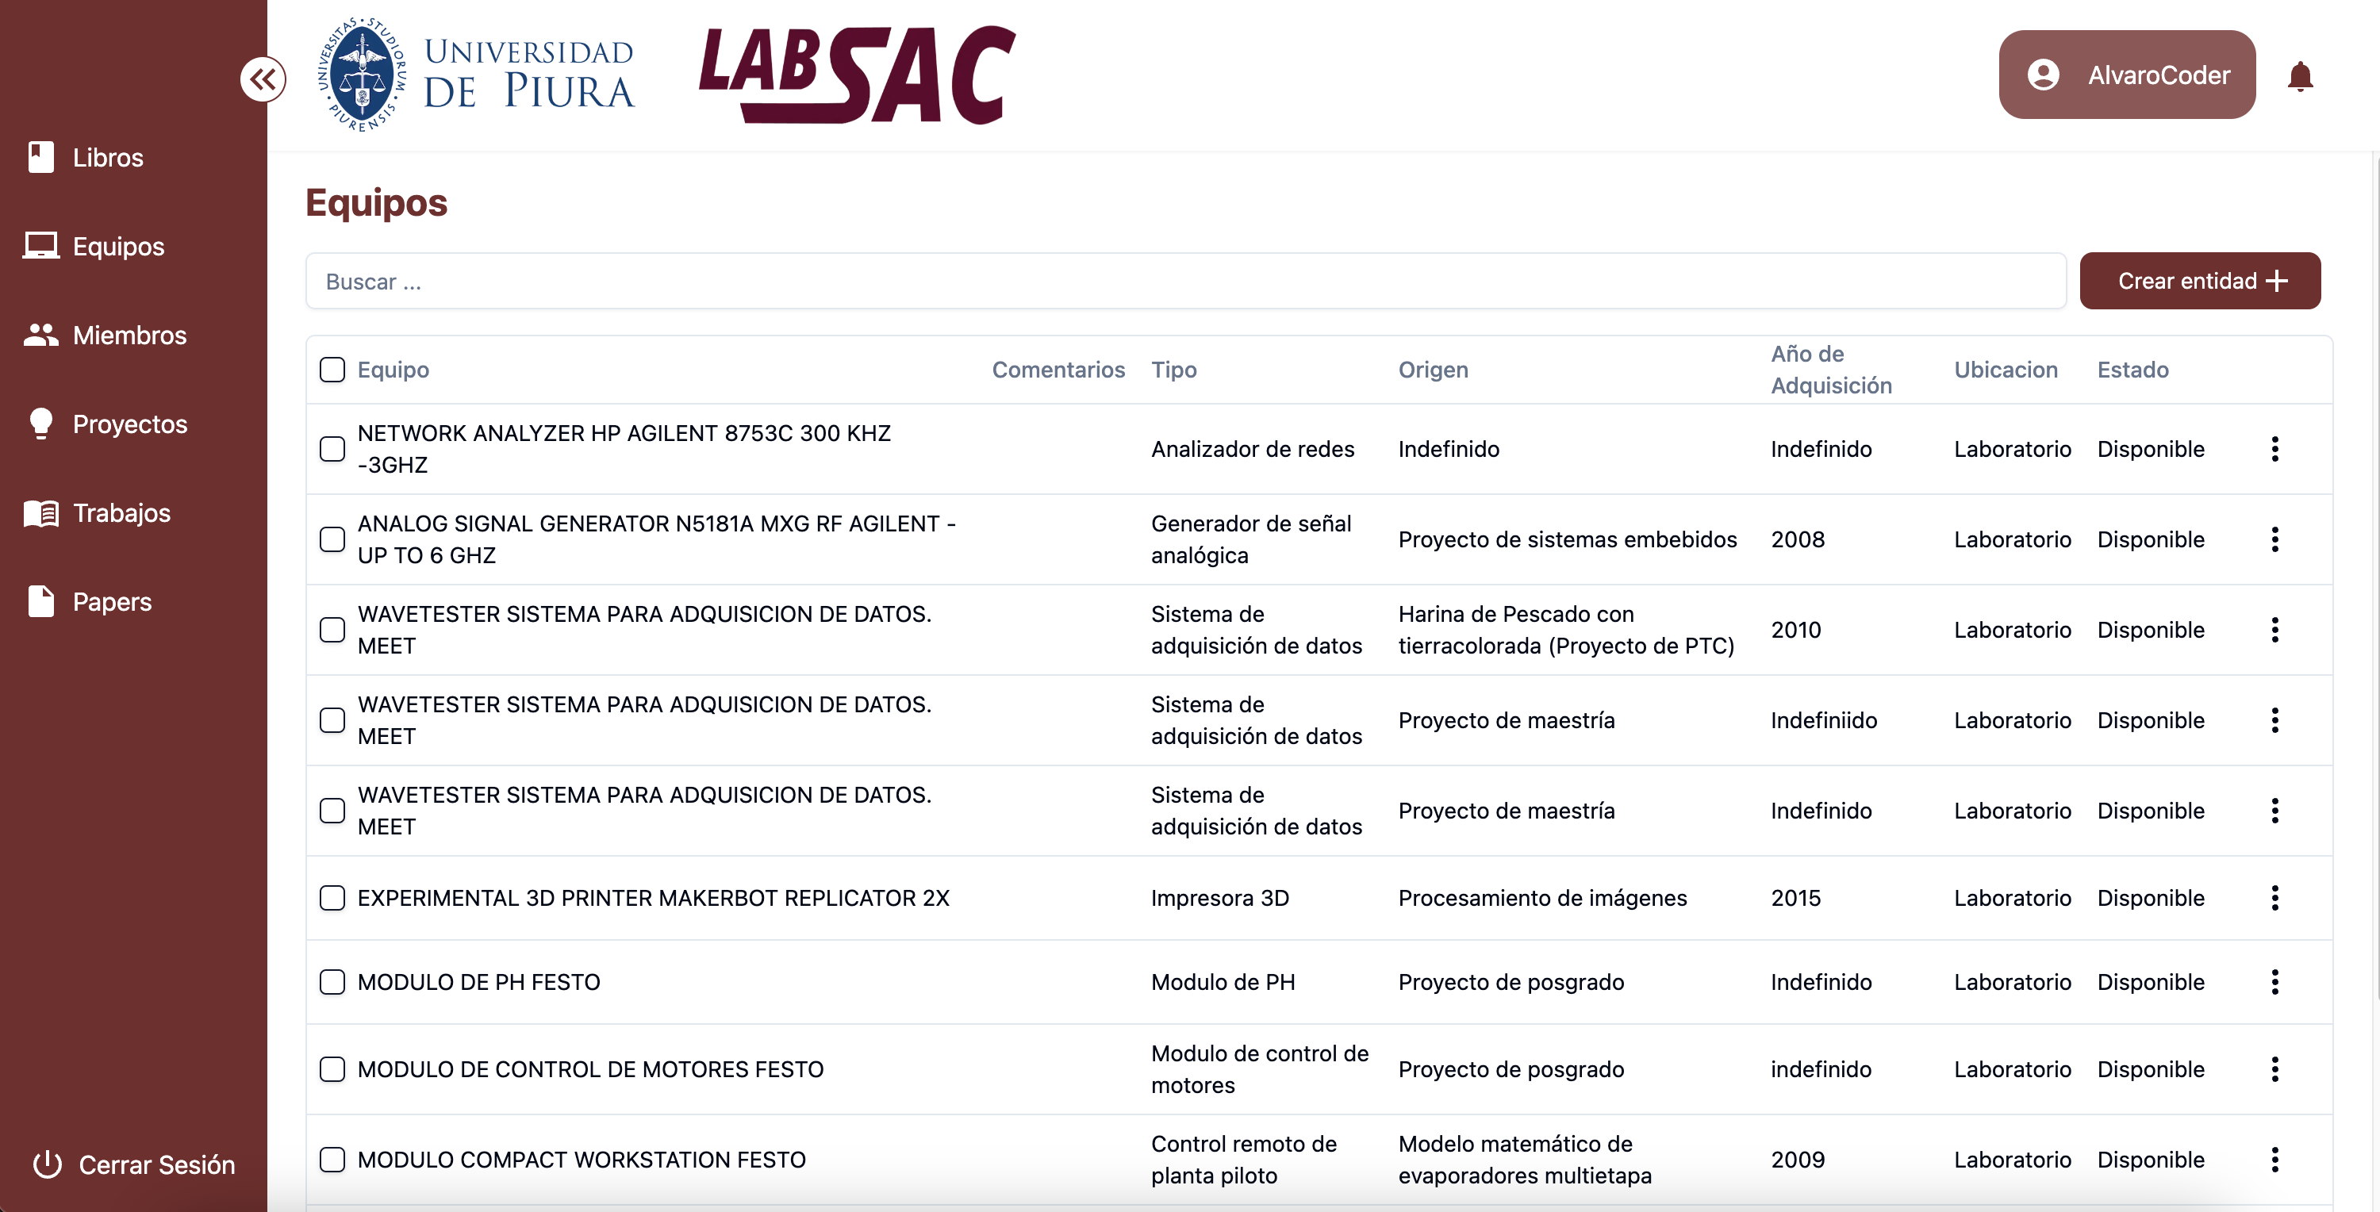Collapse the sidebar with double-chevron icon
The image size is (2380, 1212).
pyautogui.click(x=263, y=79)
